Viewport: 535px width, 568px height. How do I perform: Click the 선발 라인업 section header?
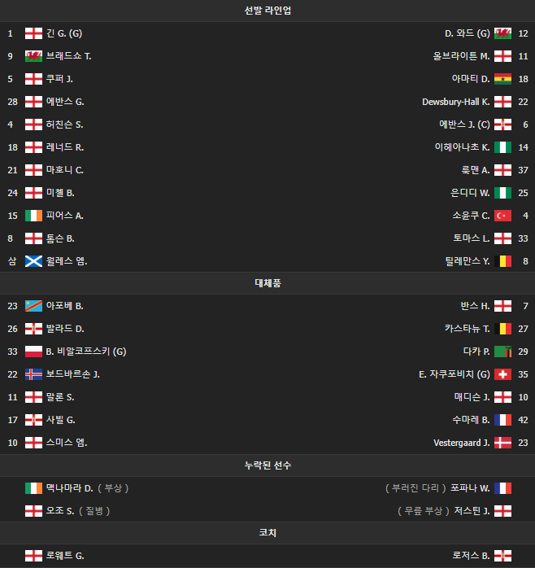pyautogui.click(x=267, y=11)
